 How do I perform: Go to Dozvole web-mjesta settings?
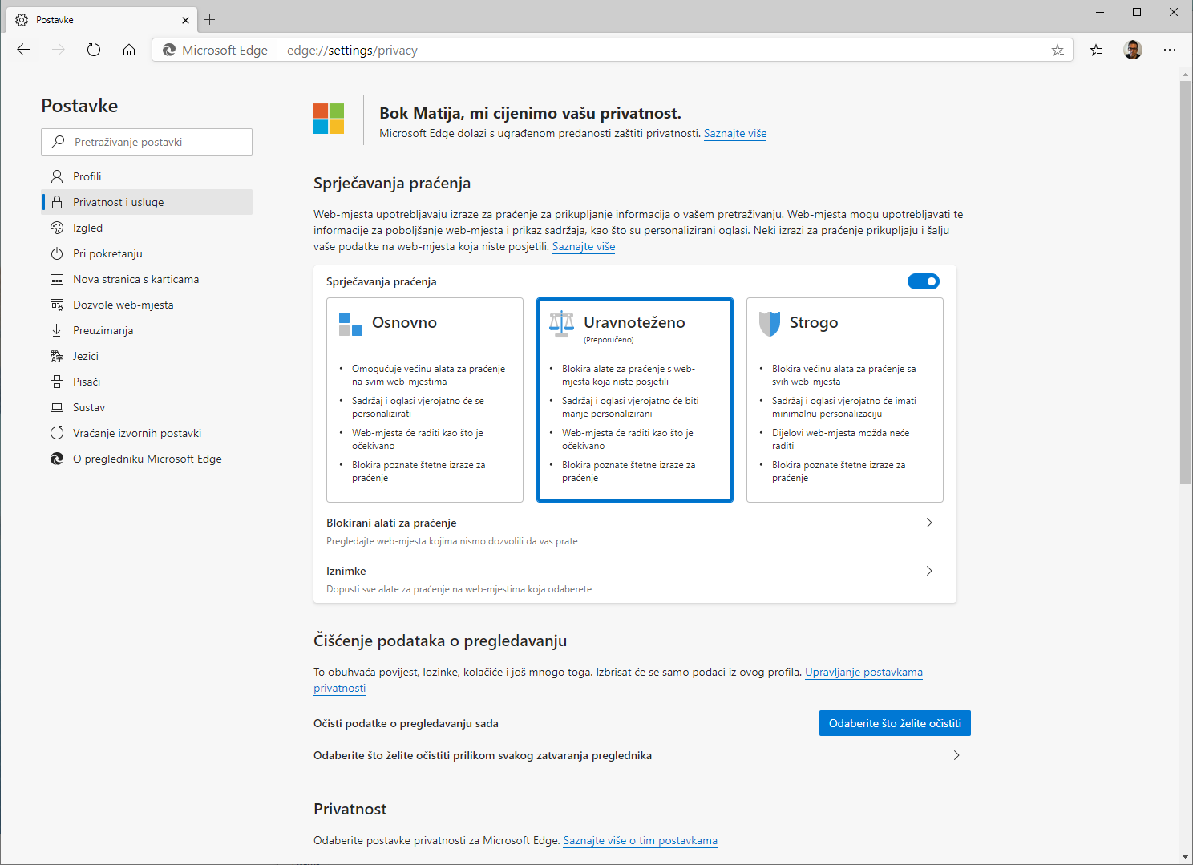[x=147, y=305]
